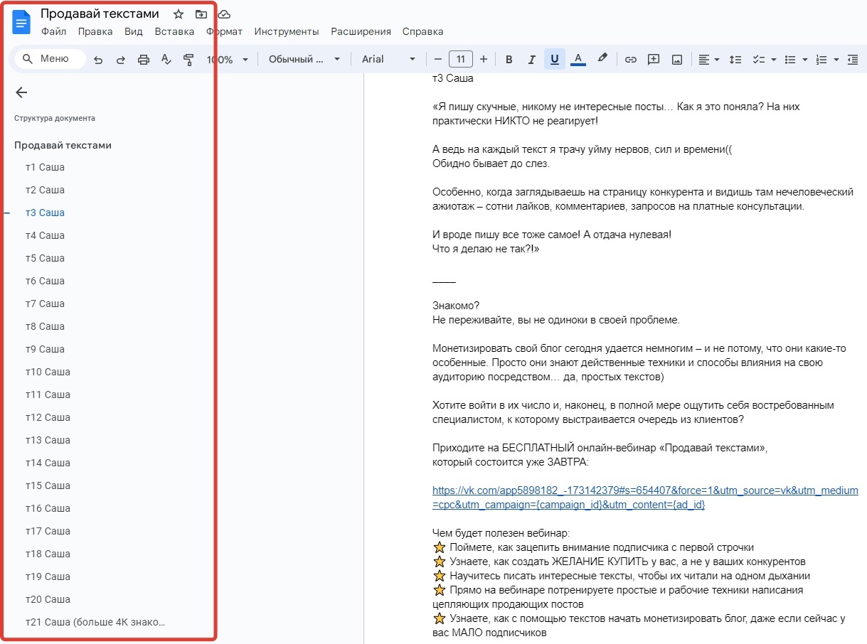Screen dimensions: 867x644
Task: Click the document title Продавай текстами
Action: (100, 14)
